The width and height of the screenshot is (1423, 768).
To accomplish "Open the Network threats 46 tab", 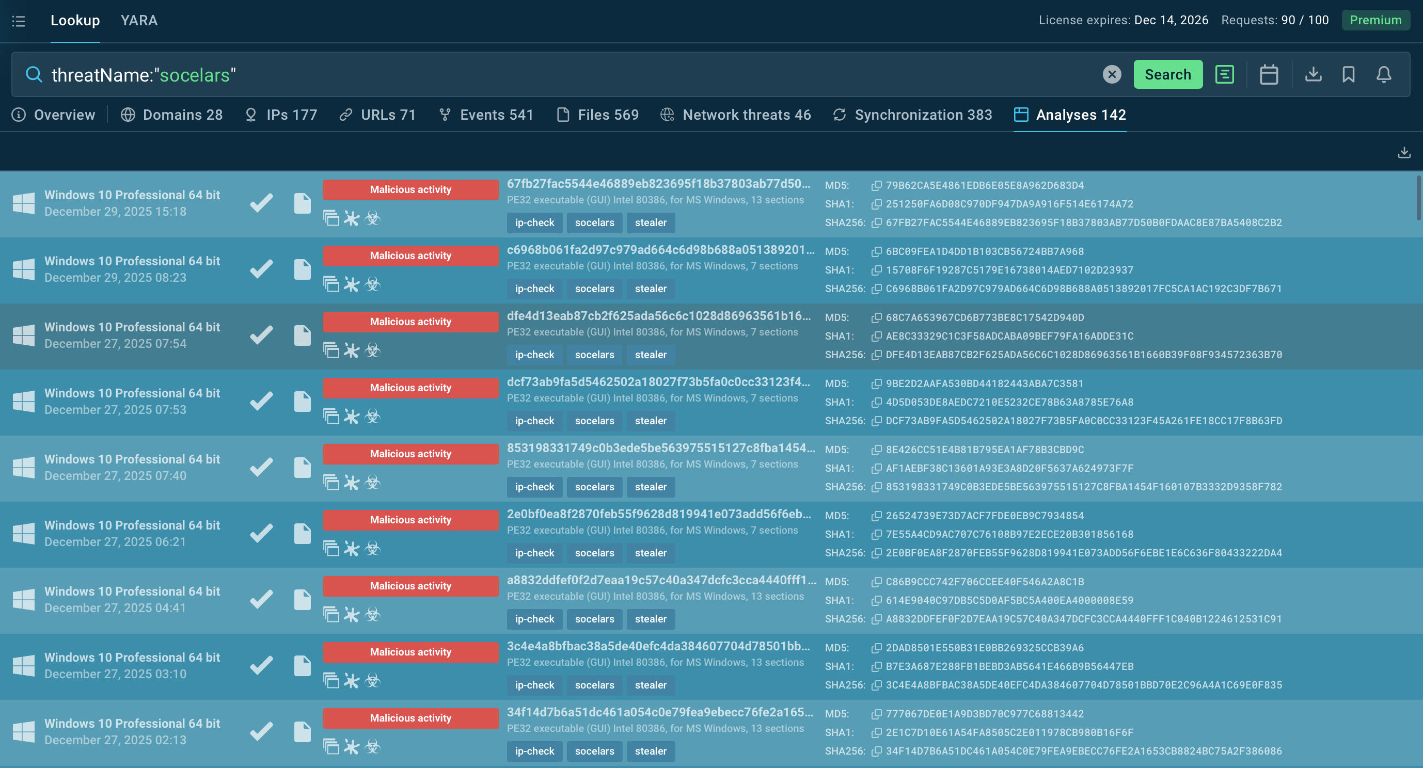I will pyautogui.click(x=746, y=115).
